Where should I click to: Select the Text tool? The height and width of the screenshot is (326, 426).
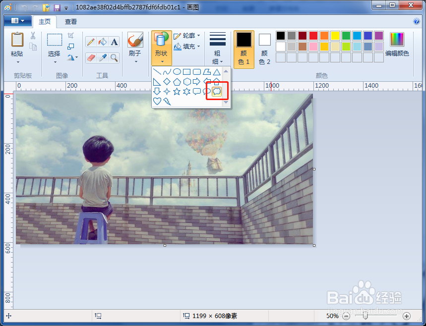[114, 42]
